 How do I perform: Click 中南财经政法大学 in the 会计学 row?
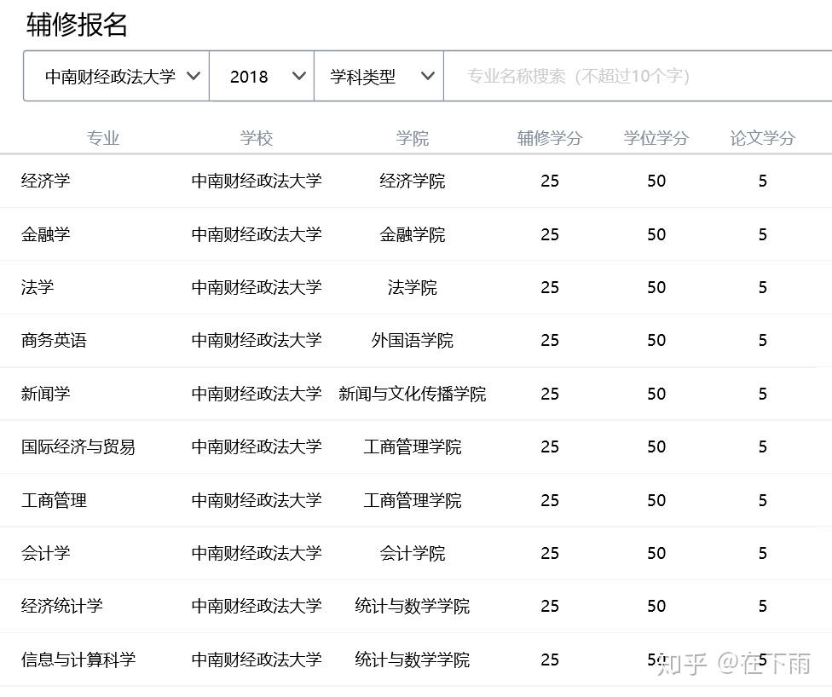pyautogui.click(x=257, y=553)
